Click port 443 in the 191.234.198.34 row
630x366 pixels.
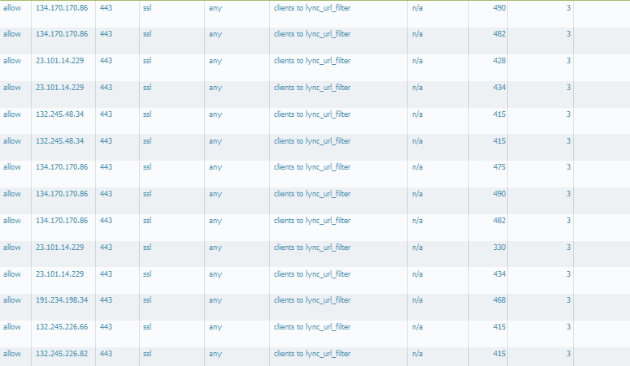pyautogui.click(x=106, y=300)
